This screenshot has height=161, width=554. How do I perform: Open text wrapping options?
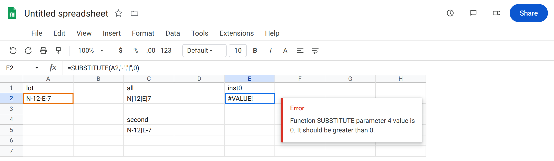[x=315, y=51]
